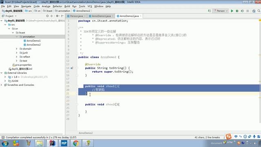
Task: Collapse the day01 module root node
Action: tap(2, 21)
